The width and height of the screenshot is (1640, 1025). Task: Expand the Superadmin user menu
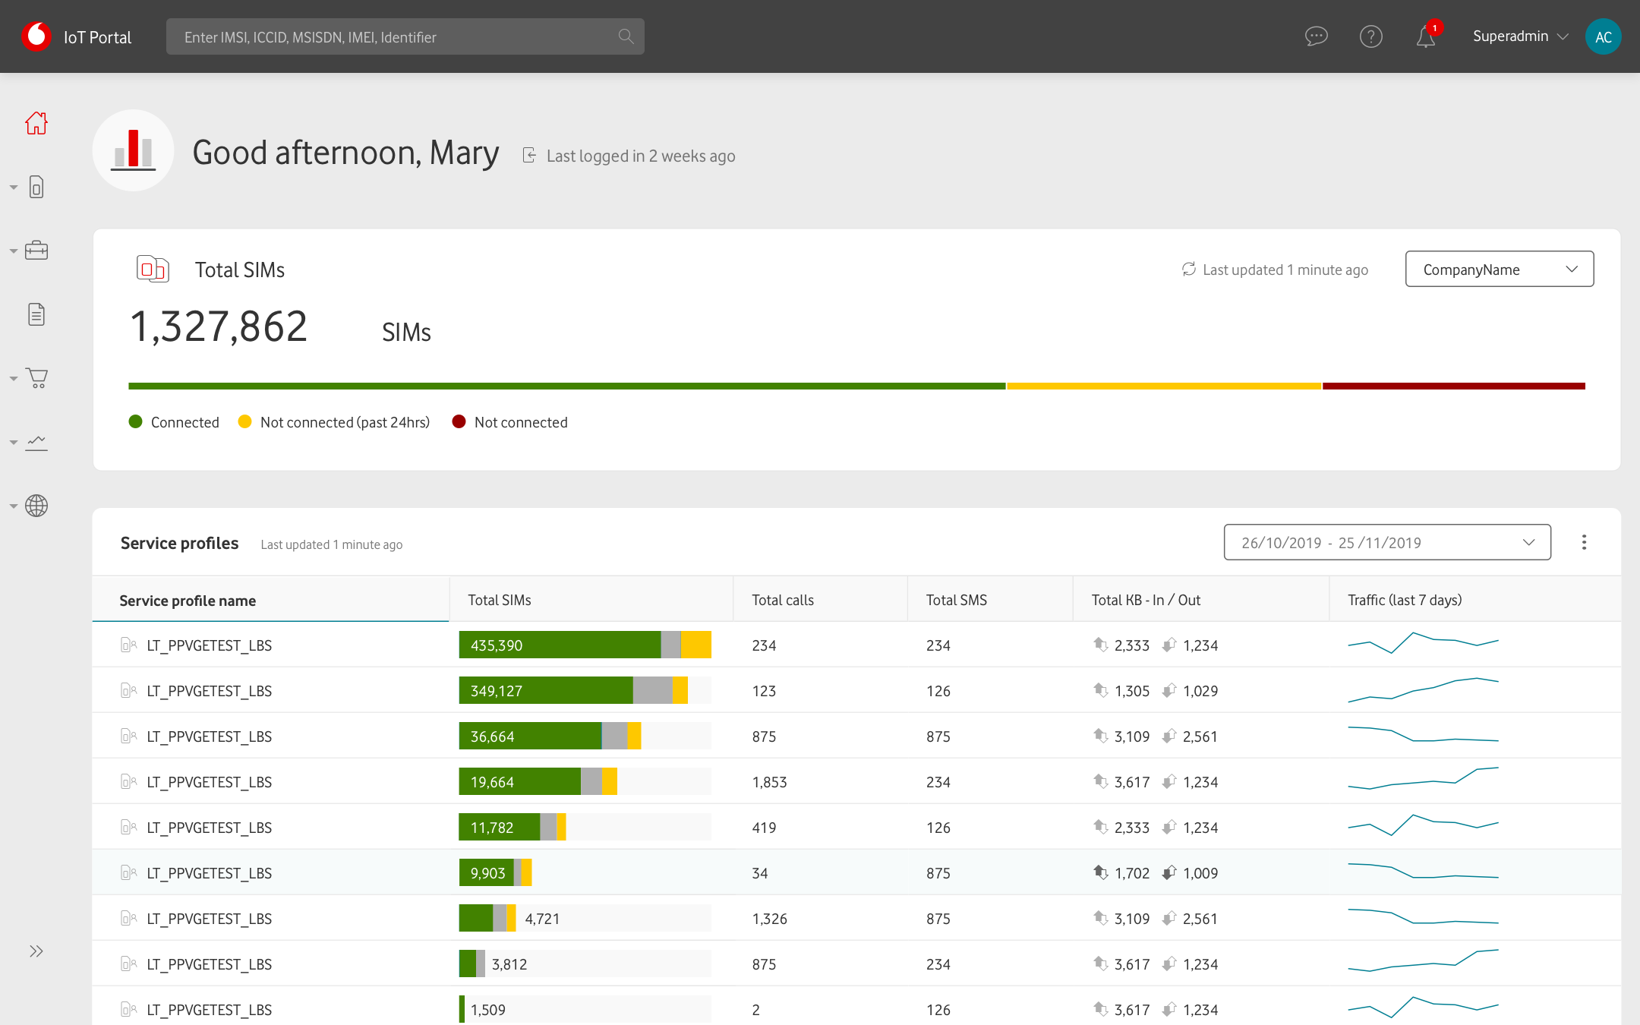(x=1520, y=36)
